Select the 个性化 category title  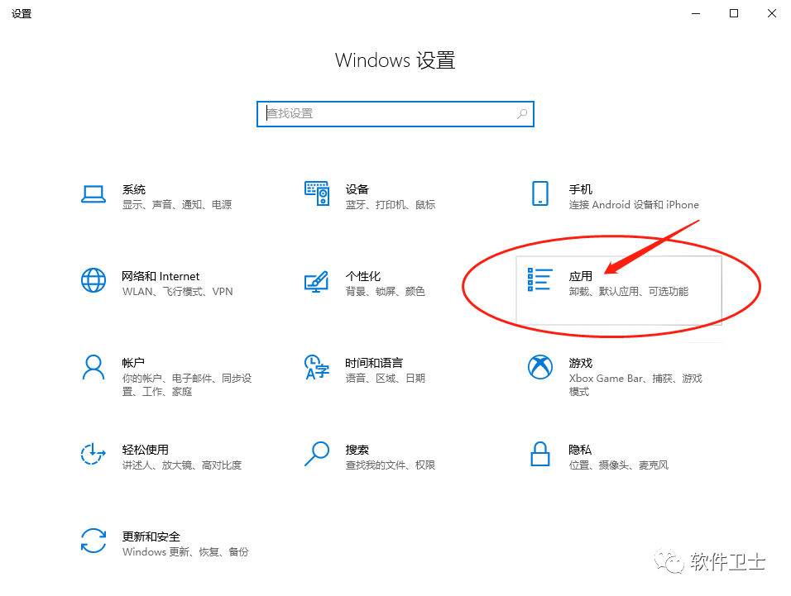[363, 276]
